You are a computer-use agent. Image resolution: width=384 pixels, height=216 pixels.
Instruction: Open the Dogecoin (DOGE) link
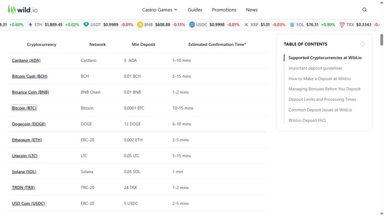click(x=29, y=124)
